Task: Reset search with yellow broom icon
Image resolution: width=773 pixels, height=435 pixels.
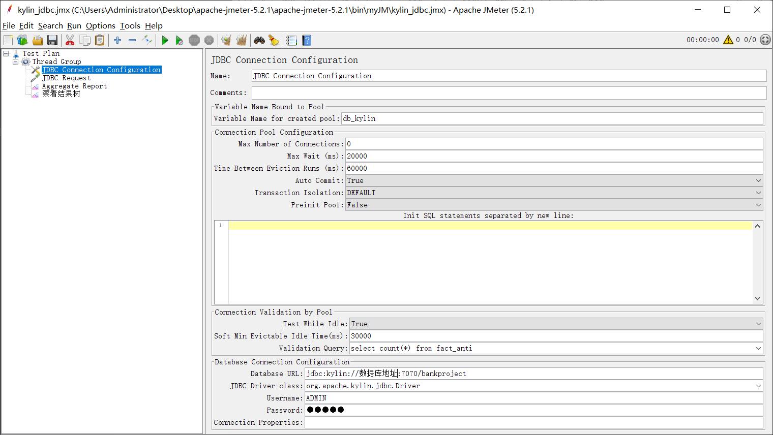Action: (x=274, y=40)
